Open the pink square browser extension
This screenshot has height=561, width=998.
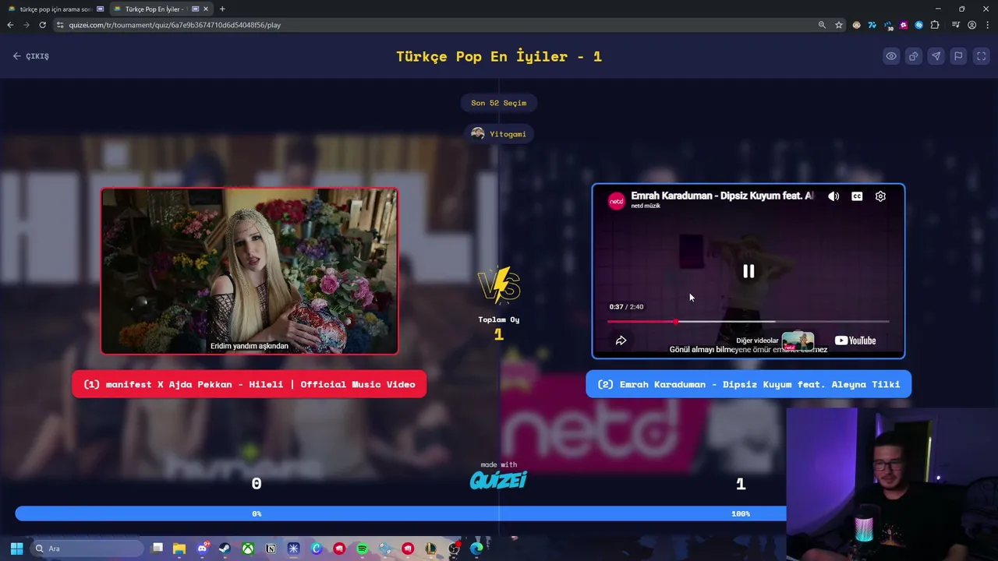(904, 25)
